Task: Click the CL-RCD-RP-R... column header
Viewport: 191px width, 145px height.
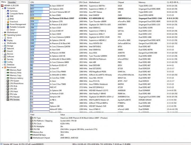Action: (173, 2)
